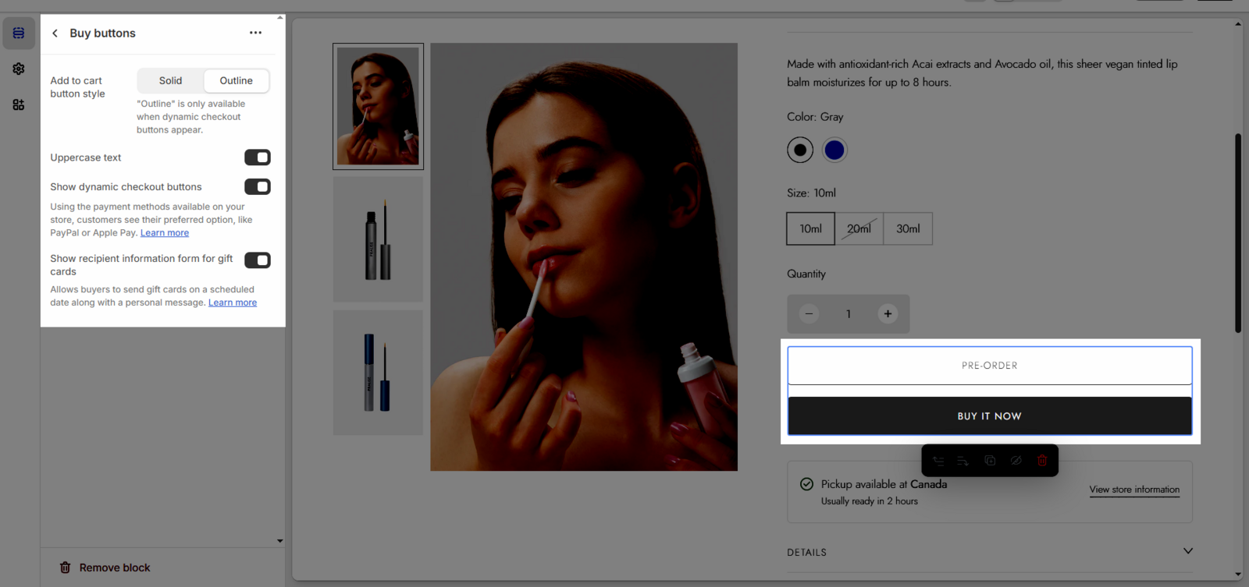Screen dimensions: 1249x587
Task: Open the Sections panel in left rail
Action: coord(19,34)
